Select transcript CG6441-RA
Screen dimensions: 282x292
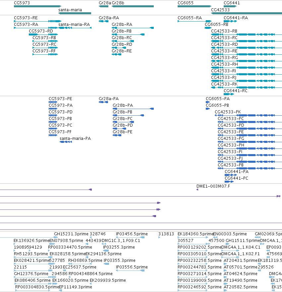[x=230, y=21]
